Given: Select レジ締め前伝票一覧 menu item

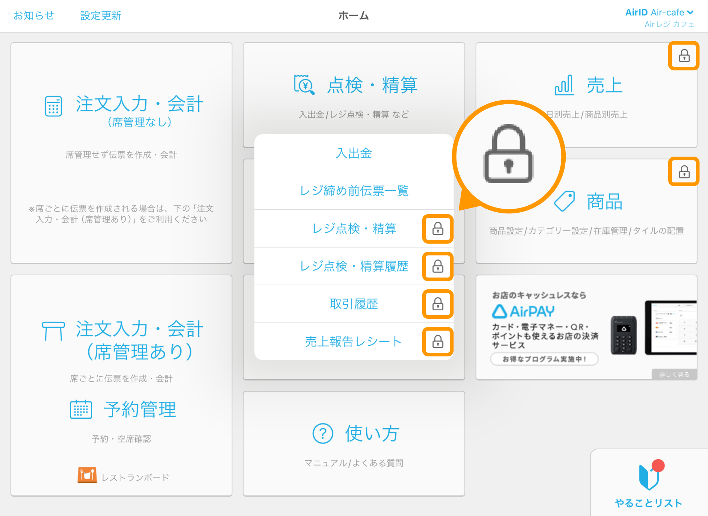Looking at the screenshot, I should coord(354,191).
